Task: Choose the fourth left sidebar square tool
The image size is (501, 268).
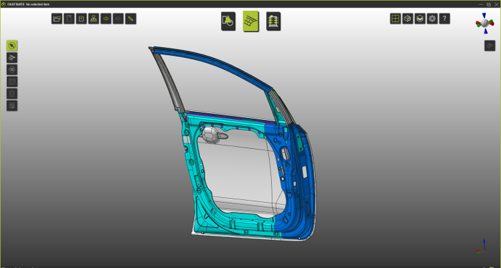Action: 12,81
